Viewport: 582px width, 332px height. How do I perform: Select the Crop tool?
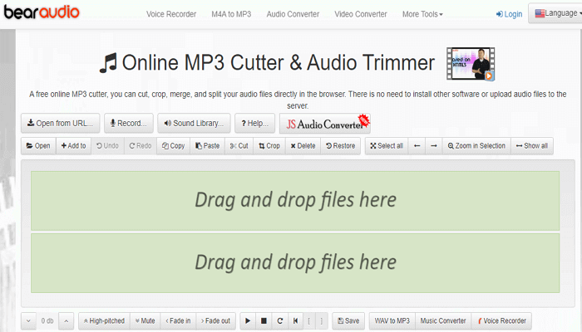coord(269,146)
